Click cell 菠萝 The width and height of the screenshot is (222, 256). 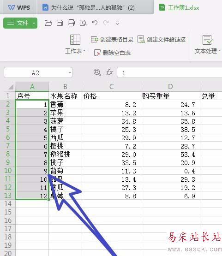pos(65,121)
